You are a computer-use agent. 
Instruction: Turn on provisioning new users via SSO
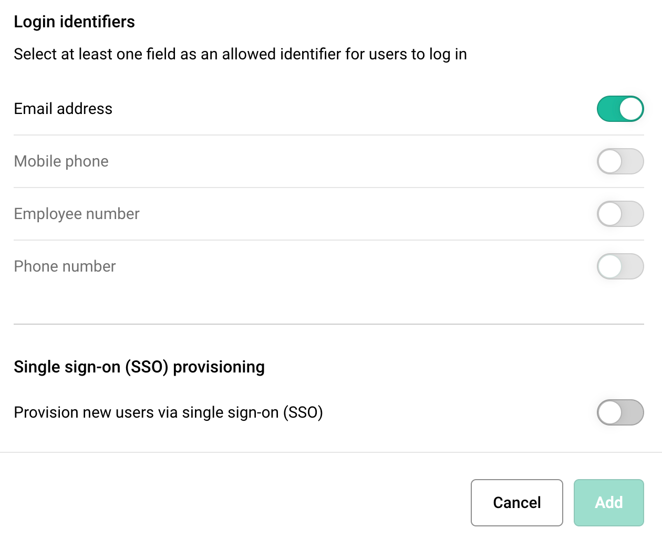coord(620,412)
